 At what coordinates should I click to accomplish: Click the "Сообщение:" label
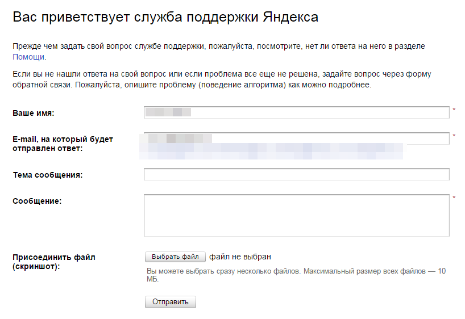tap(37, 201)
